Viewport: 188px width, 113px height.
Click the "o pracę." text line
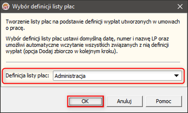(14, 28)
